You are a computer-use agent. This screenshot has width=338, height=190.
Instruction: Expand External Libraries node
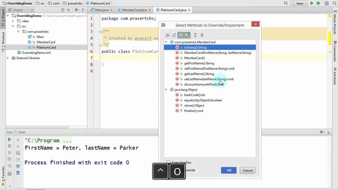coord(8,58)
